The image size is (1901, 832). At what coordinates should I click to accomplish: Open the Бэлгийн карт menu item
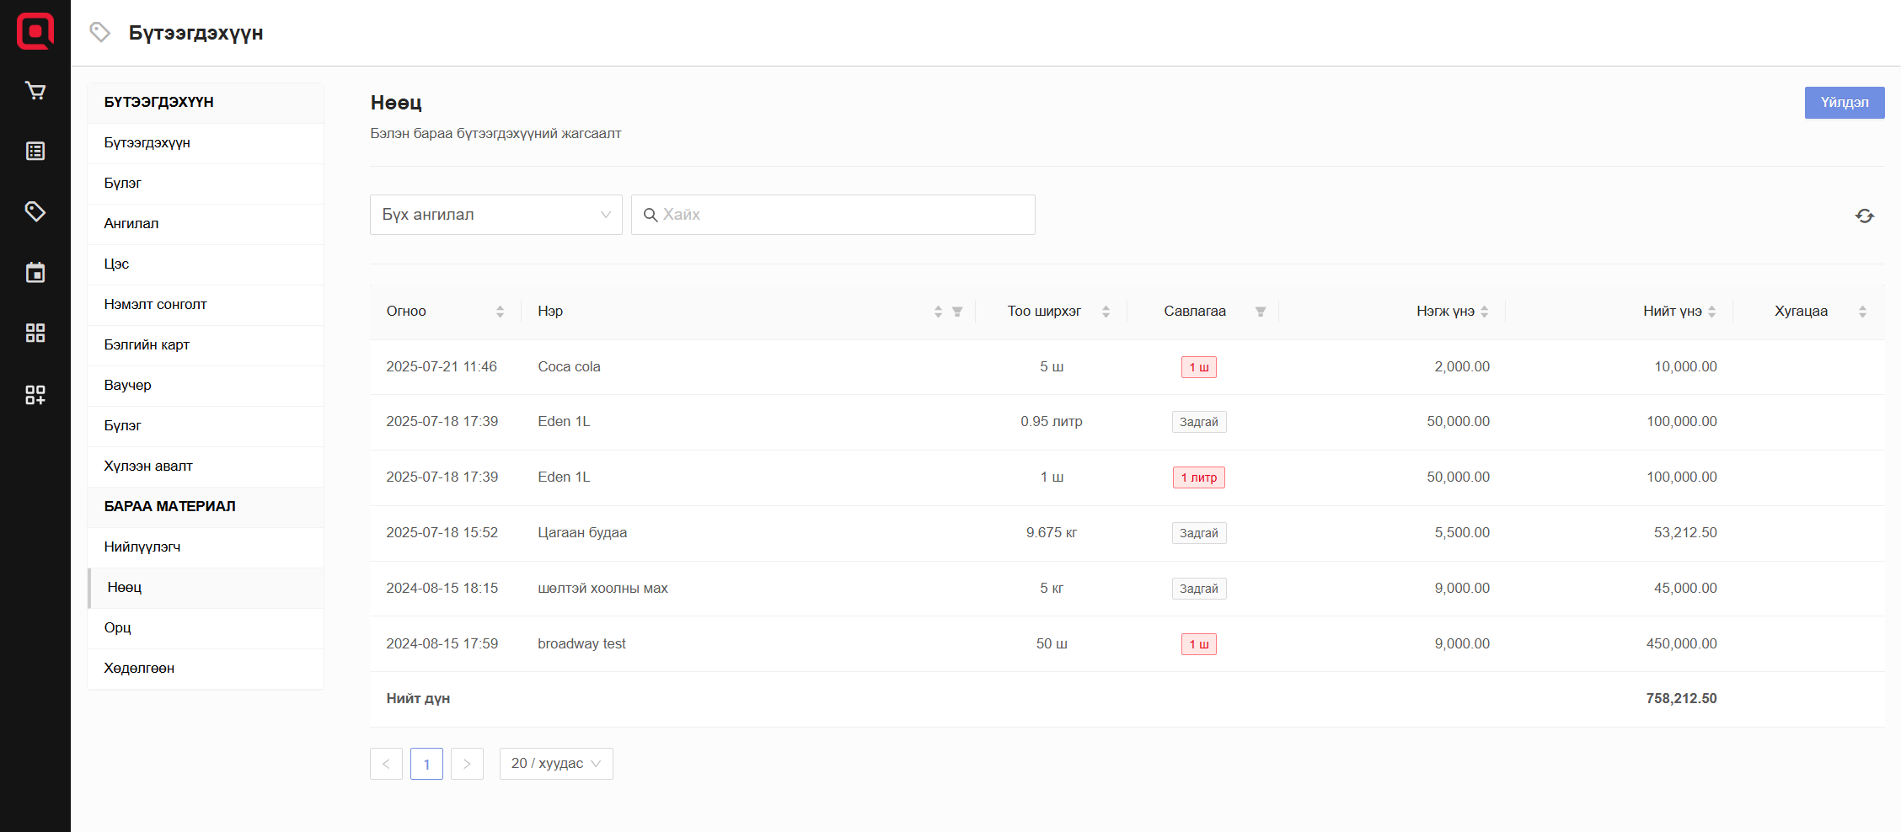[147, 345]
